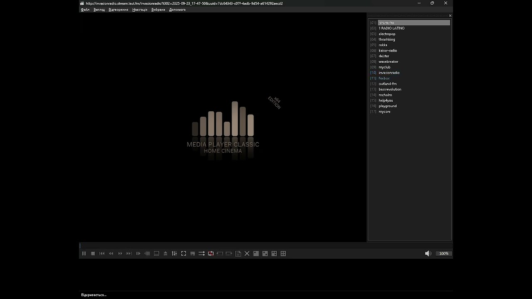Mute audio via the speaker icon
The height and width of the screenshot is (299, 532).
click(428, 253)
